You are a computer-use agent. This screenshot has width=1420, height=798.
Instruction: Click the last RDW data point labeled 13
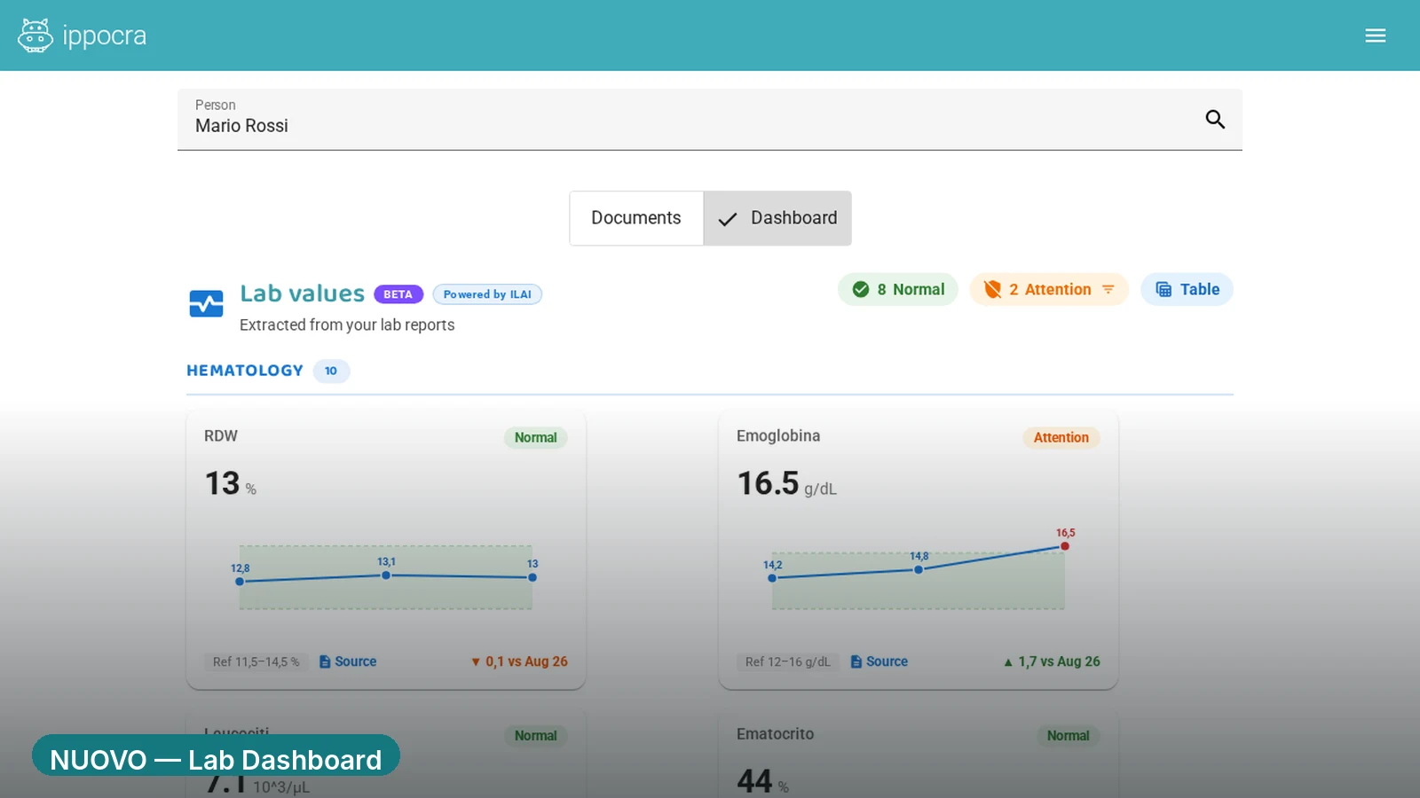point(532,577)
